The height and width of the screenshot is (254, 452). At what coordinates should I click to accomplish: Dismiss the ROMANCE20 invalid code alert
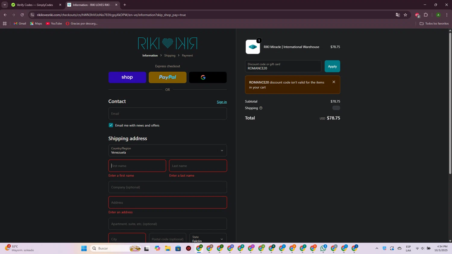click(x=334, y=82)
